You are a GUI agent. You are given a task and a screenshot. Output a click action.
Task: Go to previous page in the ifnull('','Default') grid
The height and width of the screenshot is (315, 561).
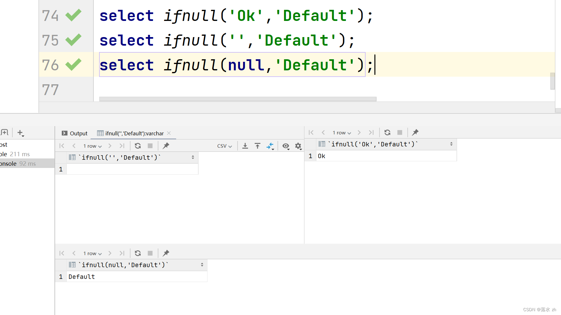coord(74,146)
